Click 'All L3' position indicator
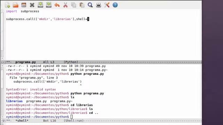Viewport: 223px width, 125px height. click(49, 62)
